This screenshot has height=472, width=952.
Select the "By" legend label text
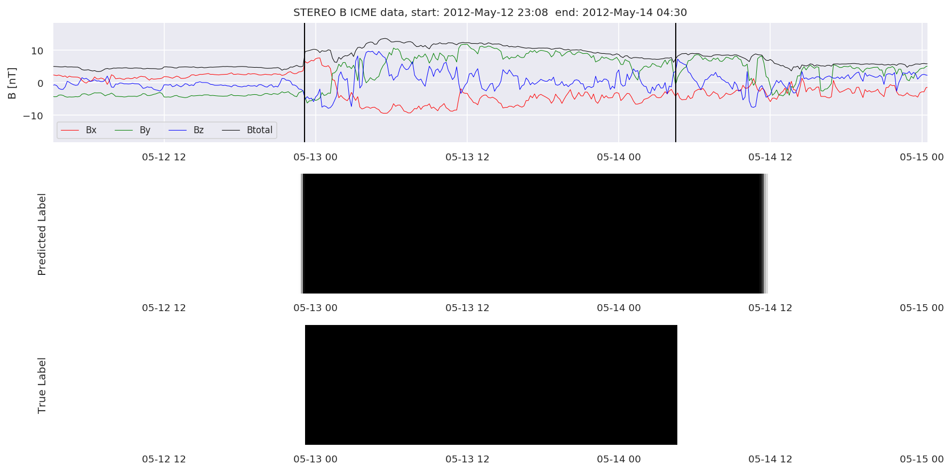145,131
